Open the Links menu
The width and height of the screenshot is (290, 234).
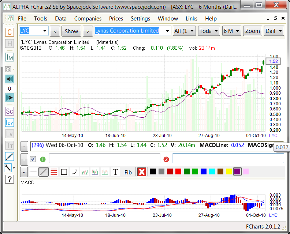pyautogui.click(x=192, y=19)
